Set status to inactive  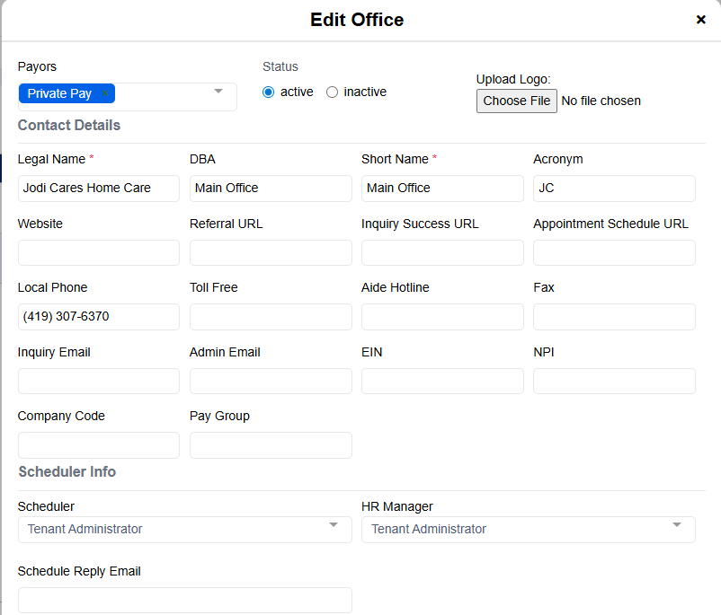tap(332, 92)
